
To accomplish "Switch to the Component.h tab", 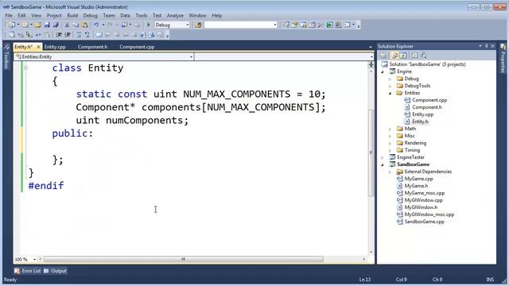I will click(92, 47).
